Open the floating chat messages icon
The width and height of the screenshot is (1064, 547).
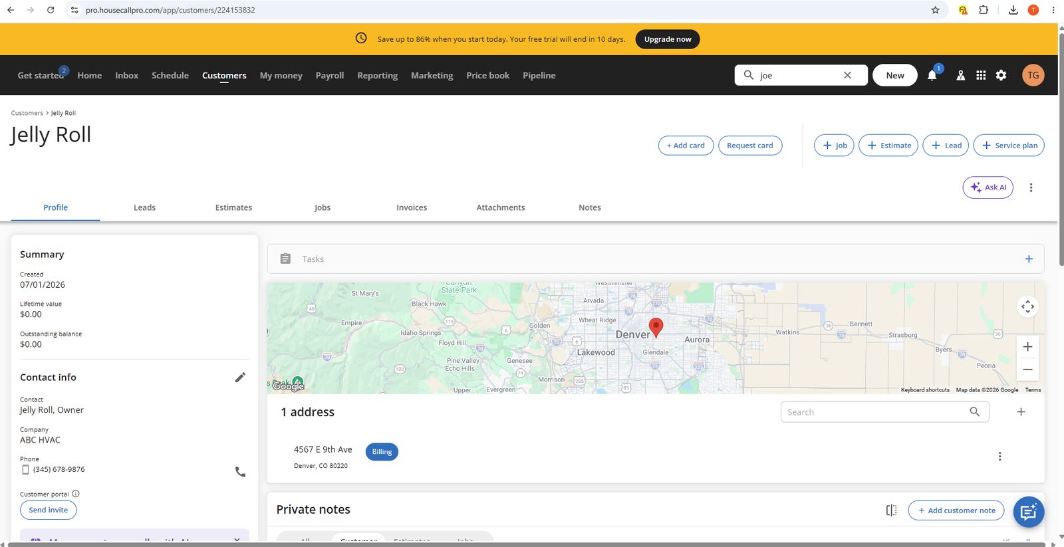pyautogui.click(x=1028, y=512)
